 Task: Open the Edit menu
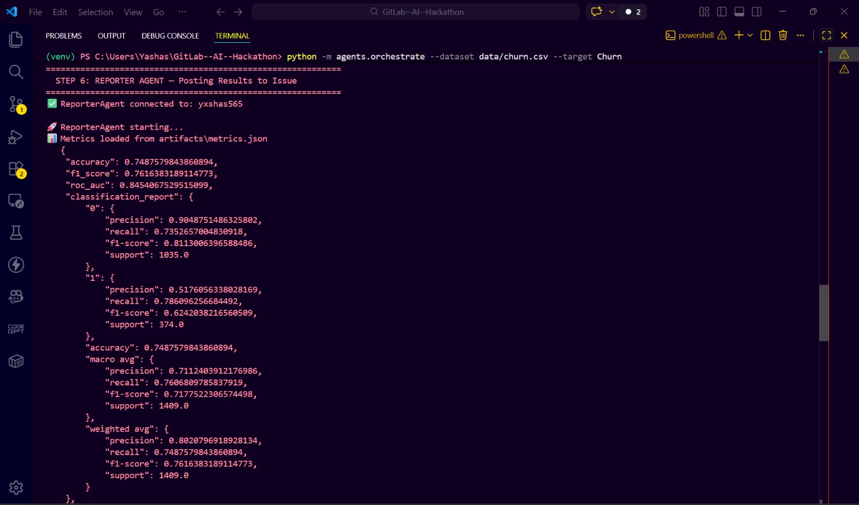pyautogui.click(x=60, y=12)
